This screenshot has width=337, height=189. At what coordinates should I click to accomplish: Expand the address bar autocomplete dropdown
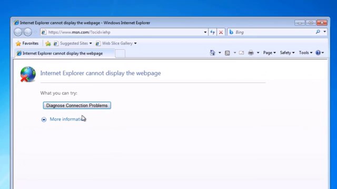tap(205, 32)
